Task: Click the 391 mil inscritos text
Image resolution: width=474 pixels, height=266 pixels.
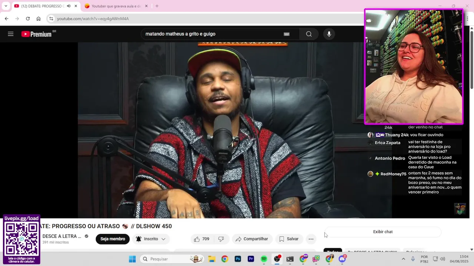Action: [x=56, y=242]
